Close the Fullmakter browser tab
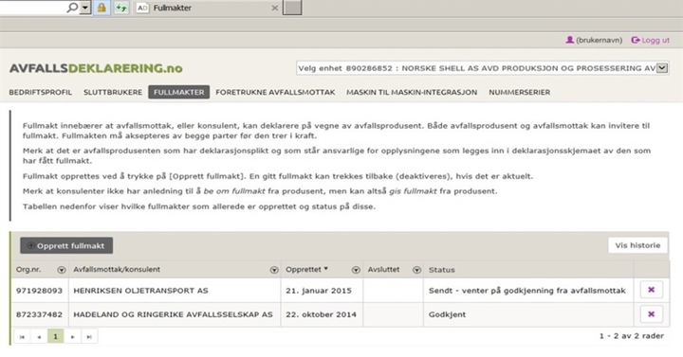Screen dimensions: 683x357 pos(275,8)
